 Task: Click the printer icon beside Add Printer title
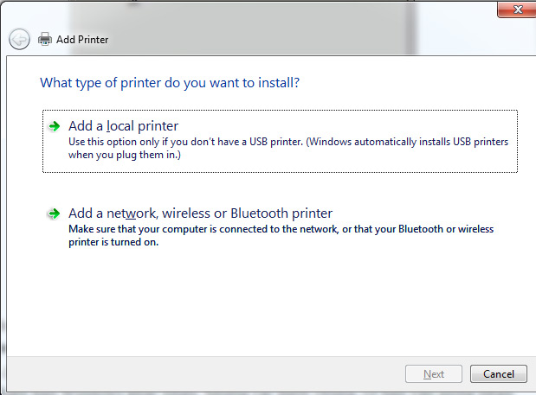click(45, 39)
